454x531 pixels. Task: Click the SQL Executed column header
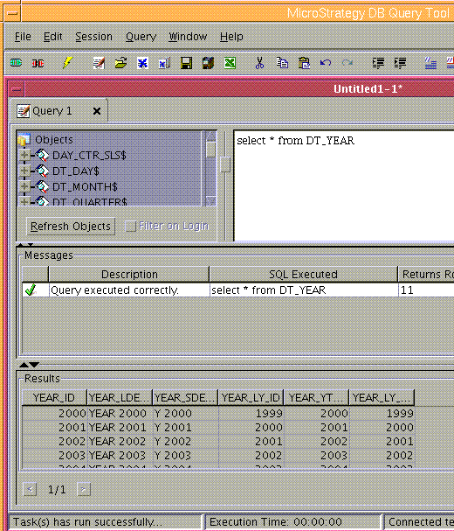tap(304, 275)
